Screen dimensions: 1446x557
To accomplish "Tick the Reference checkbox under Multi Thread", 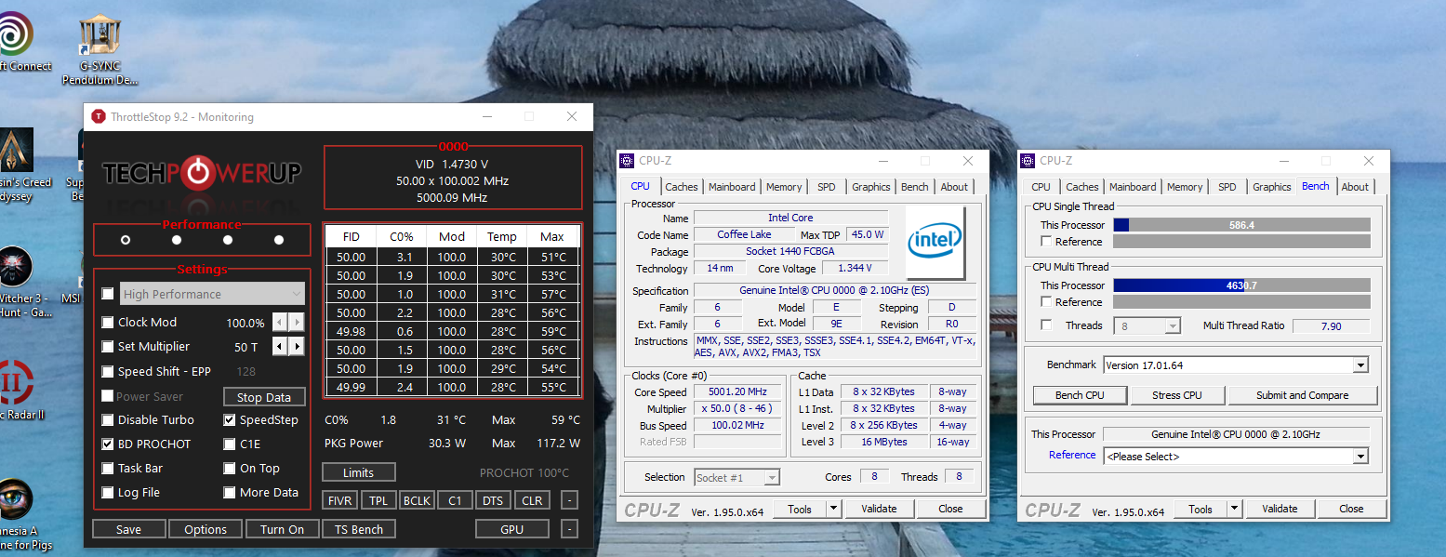I will point(1046,302).
